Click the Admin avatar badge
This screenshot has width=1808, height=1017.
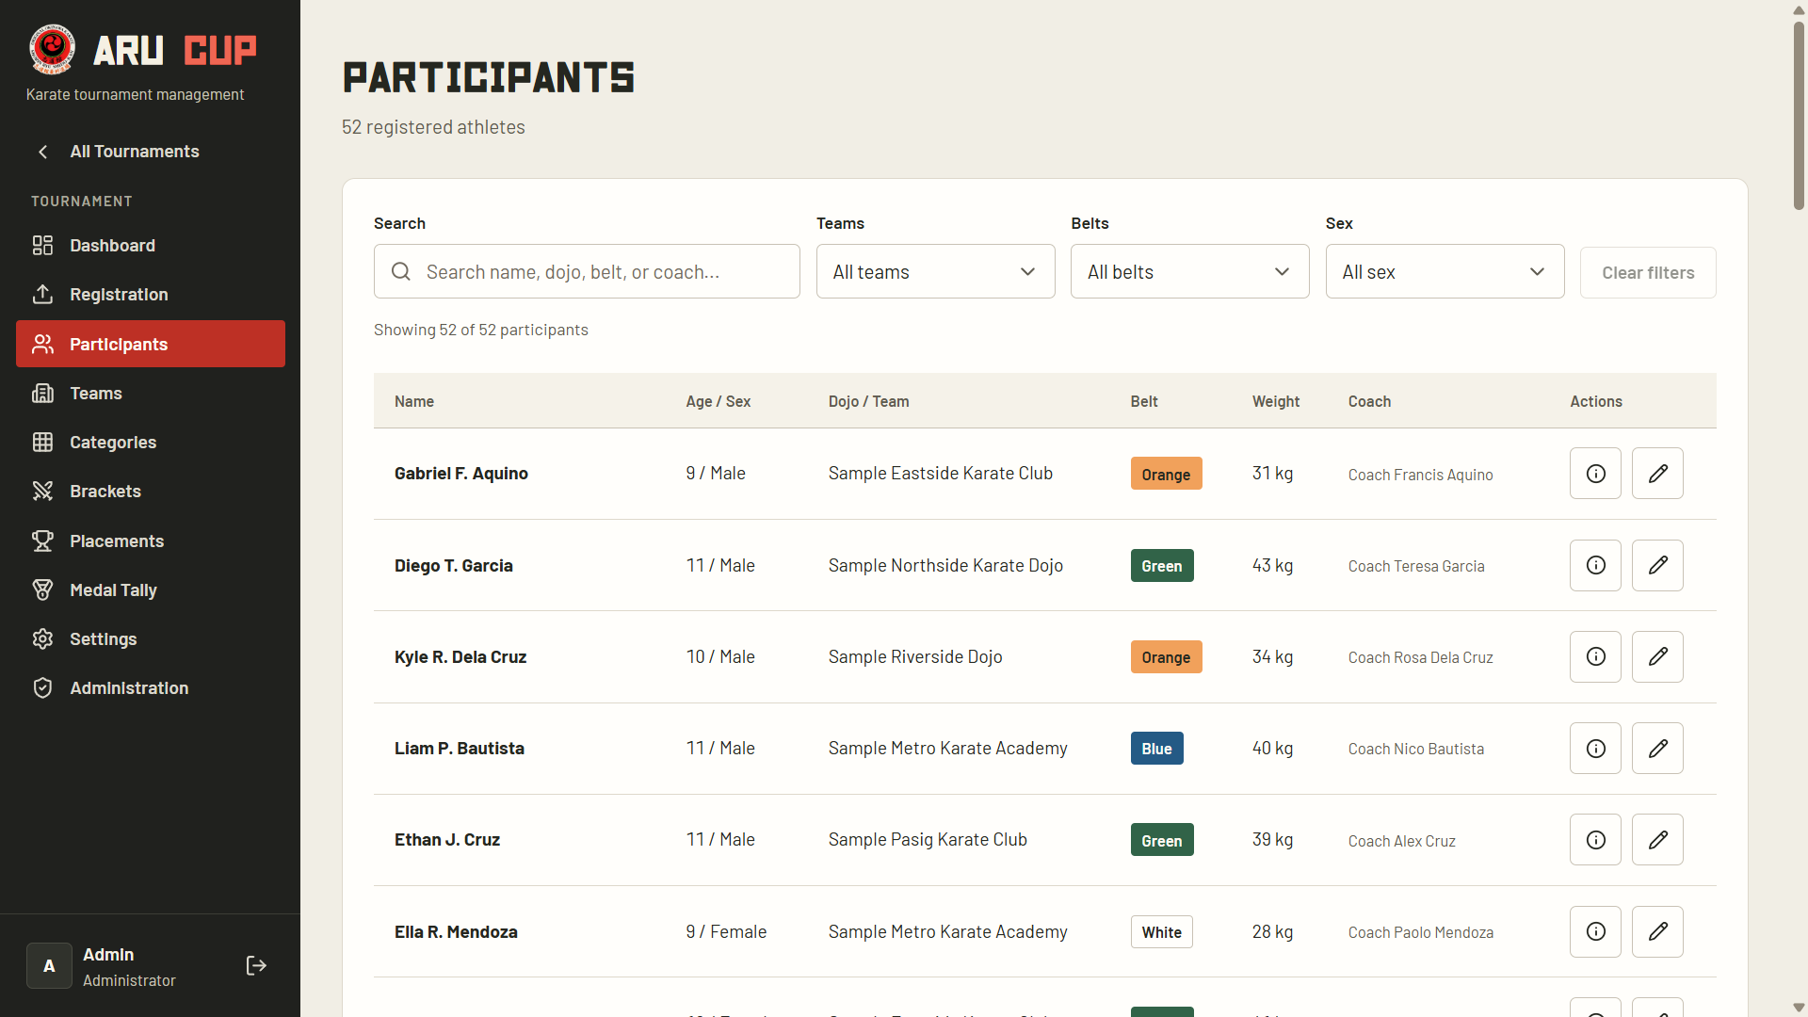pos(49,965)
